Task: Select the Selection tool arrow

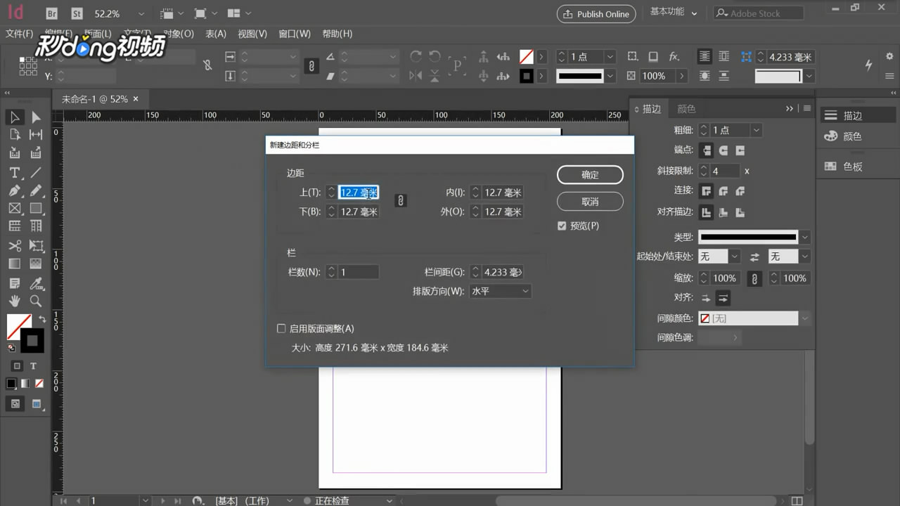Action: coord(15,117)
